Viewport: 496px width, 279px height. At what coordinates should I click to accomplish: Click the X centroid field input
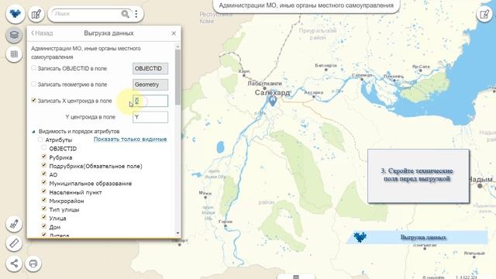pyautogui.click(x=150, y=101)
